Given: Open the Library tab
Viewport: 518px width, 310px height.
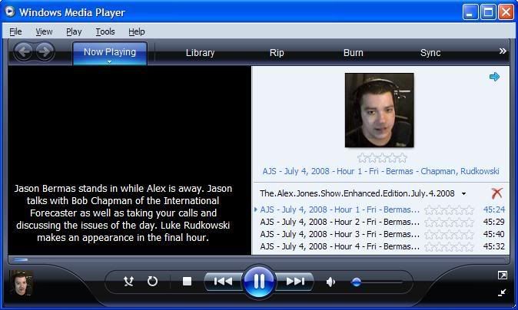Looking at the screenshot, I should click(200, 53).
